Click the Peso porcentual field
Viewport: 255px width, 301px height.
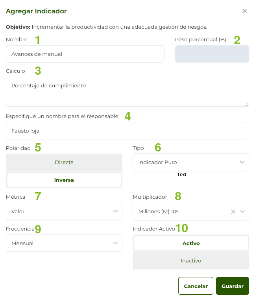click(x=212, y=54)
